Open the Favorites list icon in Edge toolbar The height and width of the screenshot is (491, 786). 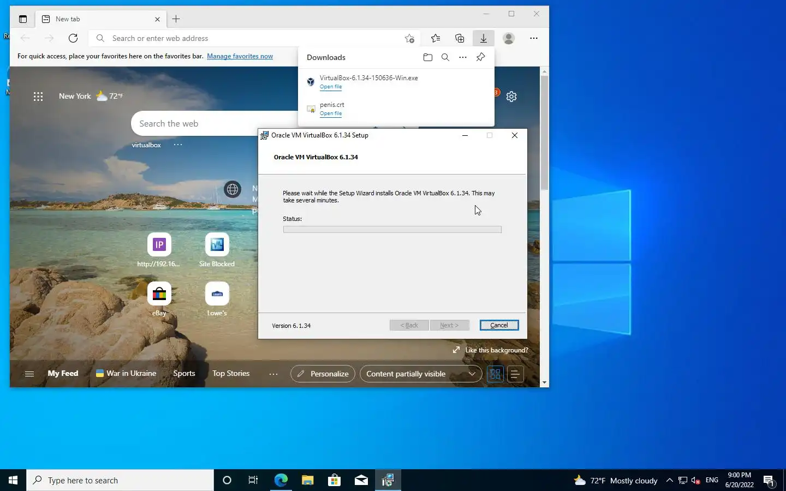436,38
